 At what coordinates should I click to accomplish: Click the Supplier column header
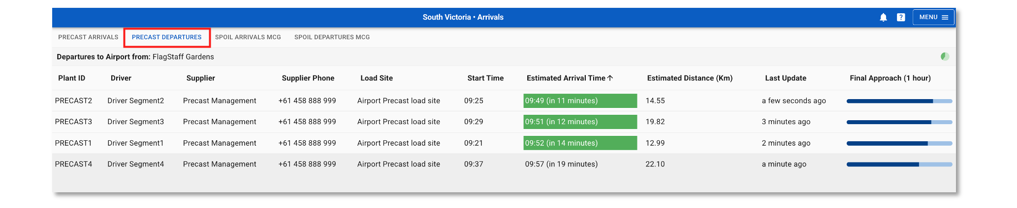pyautogui.click(x=201, y=78)
